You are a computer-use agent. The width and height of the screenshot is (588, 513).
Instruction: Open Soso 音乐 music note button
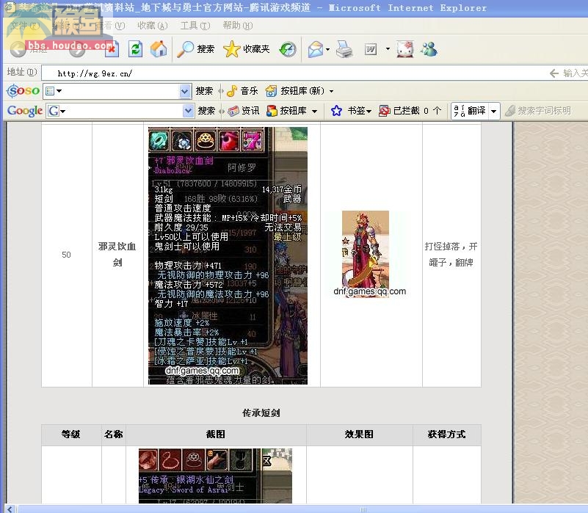[242, 91]
